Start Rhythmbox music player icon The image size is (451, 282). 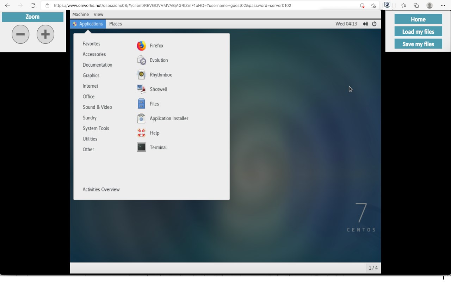tap(141, 75)
